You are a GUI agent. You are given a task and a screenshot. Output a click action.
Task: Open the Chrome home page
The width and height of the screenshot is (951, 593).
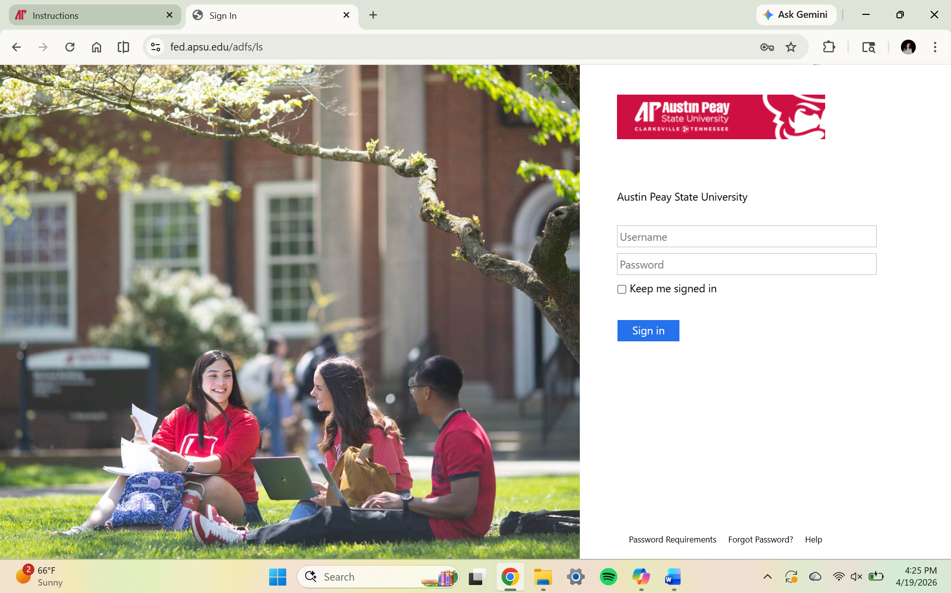(96, 47)
